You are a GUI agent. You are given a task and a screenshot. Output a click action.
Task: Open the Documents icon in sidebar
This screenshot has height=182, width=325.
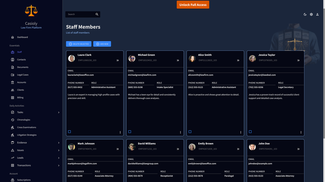12,67
